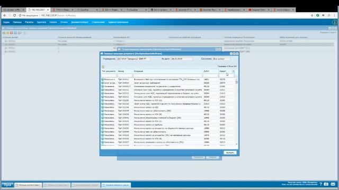Open the Кредит column header dropdown arrow
The image size is (339, 190).
click(233, 71)
